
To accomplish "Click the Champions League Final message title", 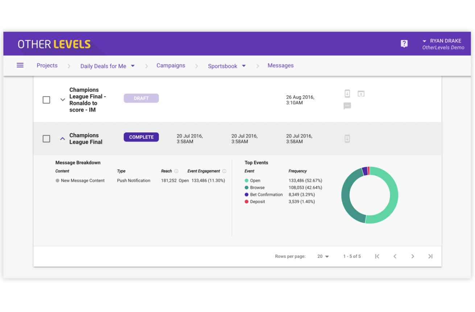I will pos(86,139).
